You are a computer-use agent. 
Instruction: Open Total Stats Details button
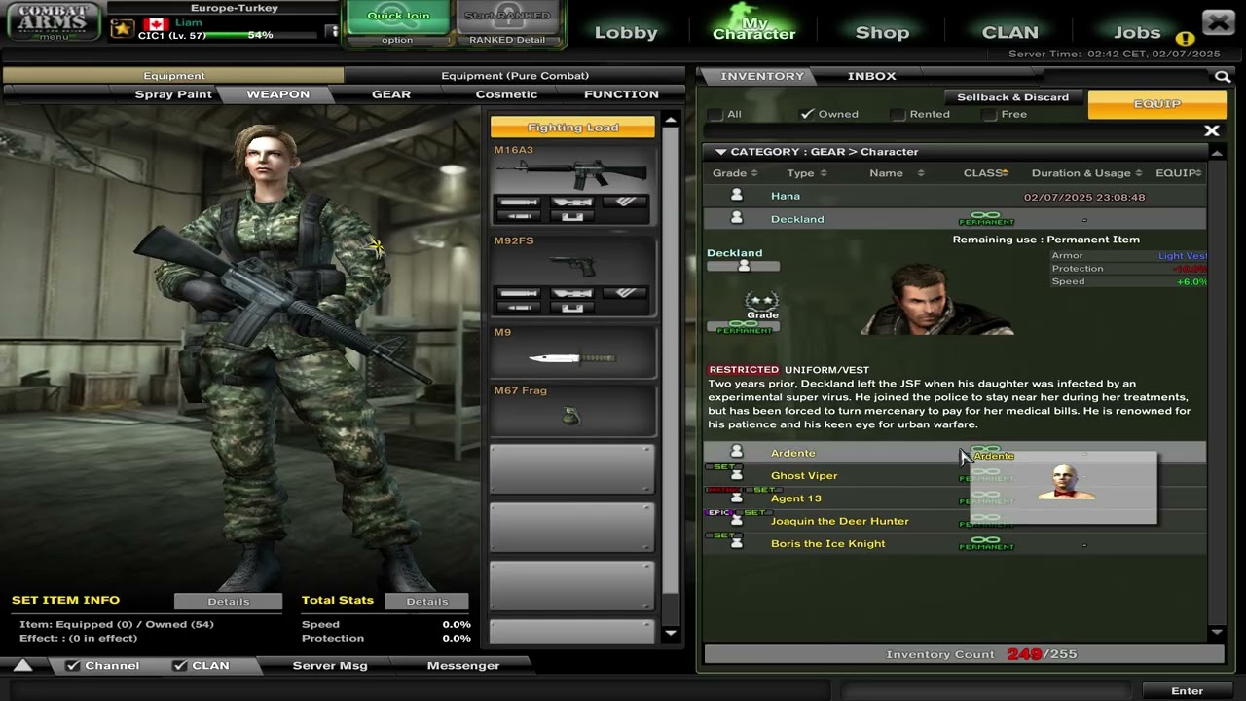[427, 601]
